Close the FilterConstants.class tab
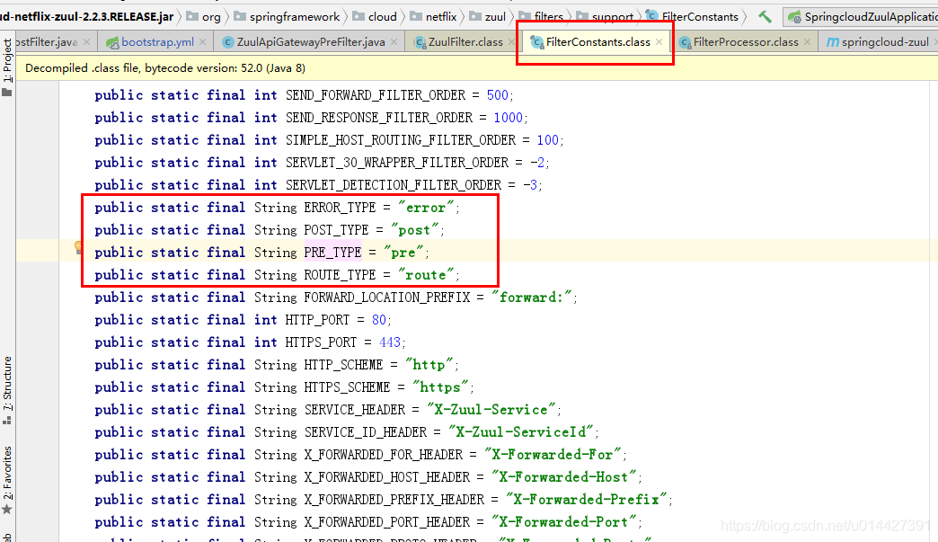The image size is (938, 542). pyautogui.click(x=659, y=42)
